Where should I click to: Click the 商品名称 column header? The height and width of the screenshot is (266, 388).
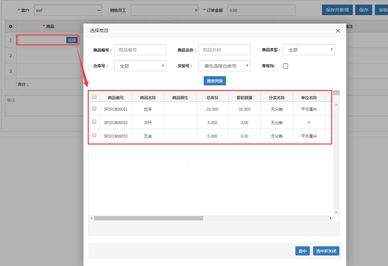tap(148, 98)
